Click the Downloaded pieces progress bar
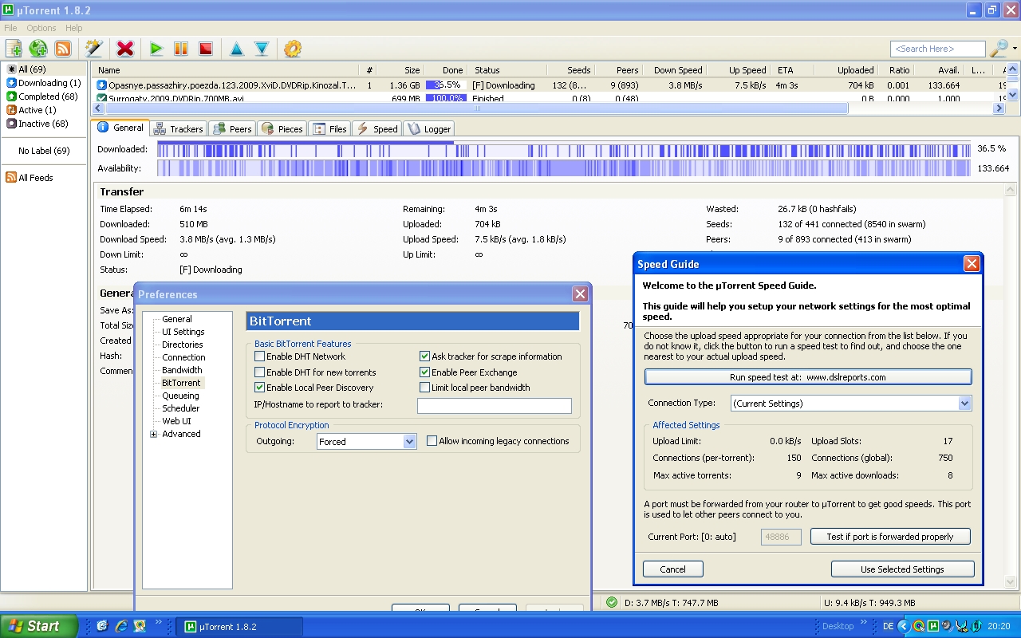The width and height of the screenshot is (1021, 638). pyautogui.click(x=564, y=149)
